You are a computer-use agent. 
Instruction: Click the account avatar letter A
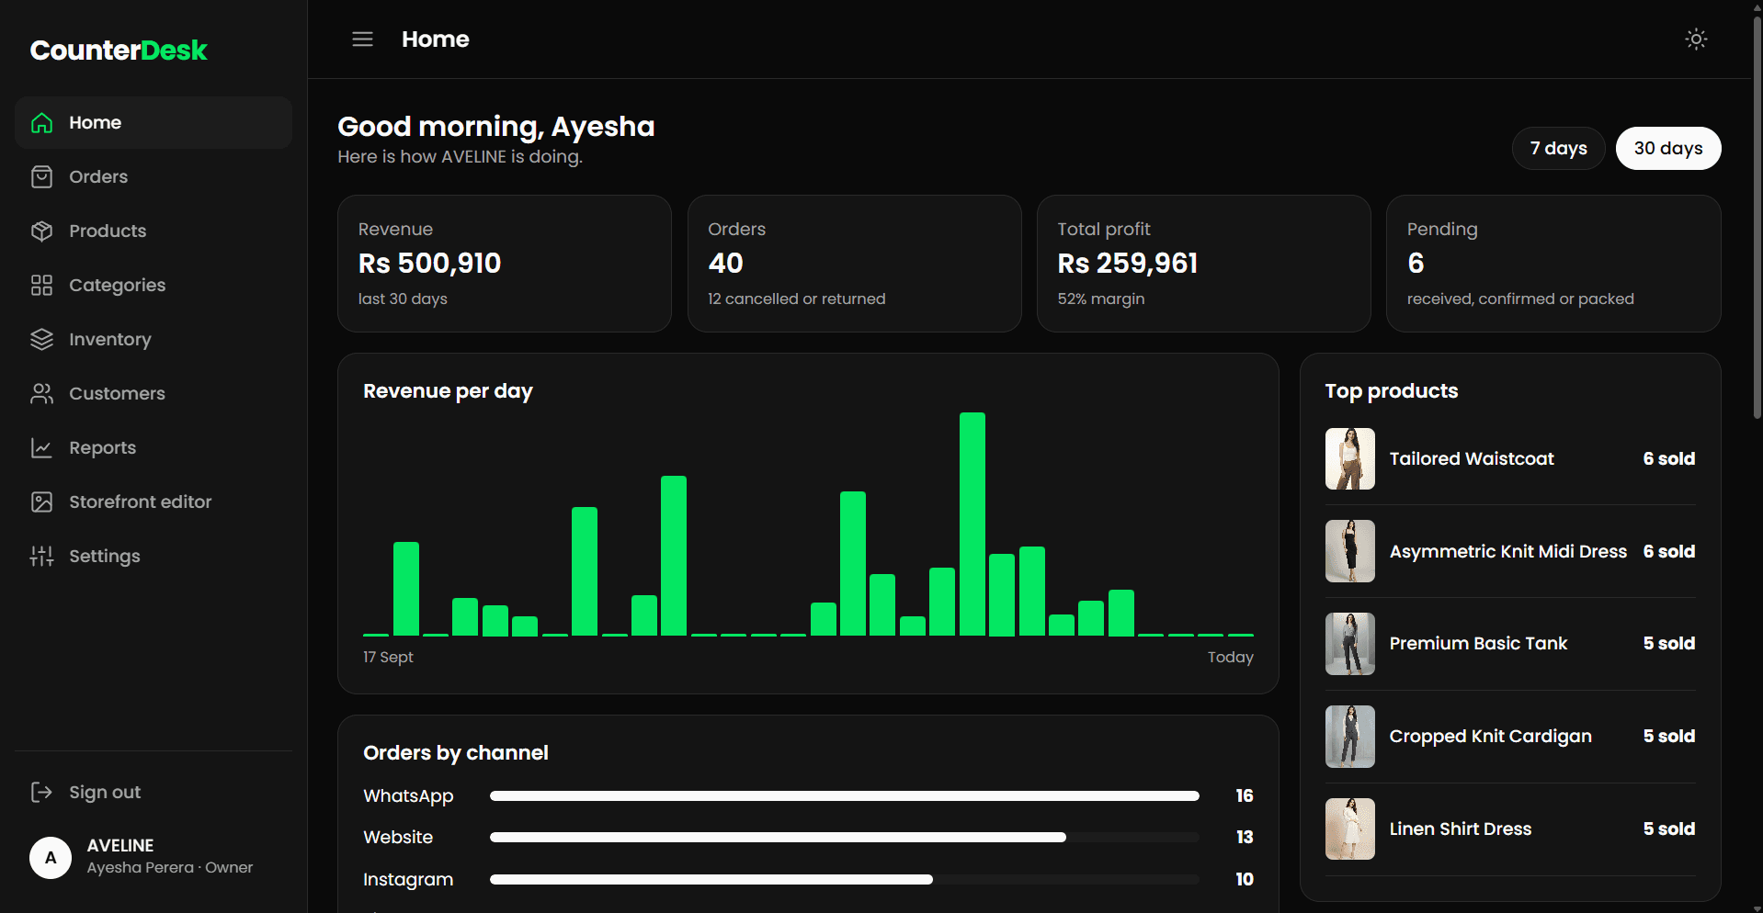(51, 858)
